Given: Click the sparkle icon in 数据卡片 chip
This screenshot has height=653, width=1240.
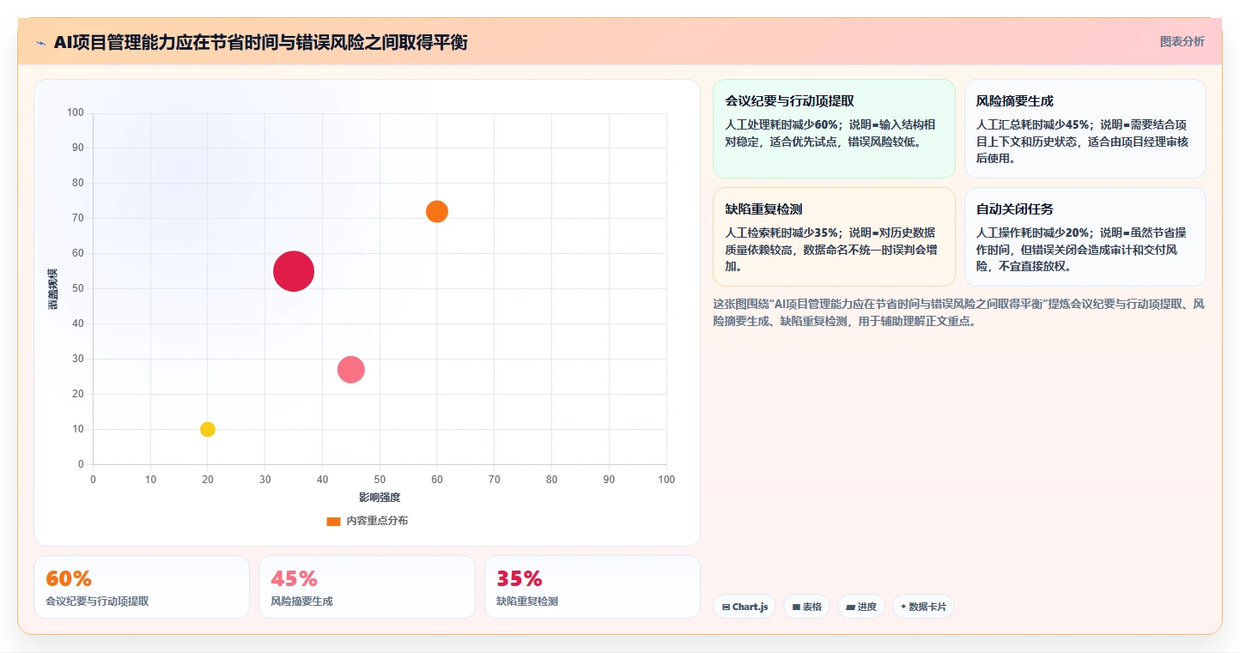Looking at the screenshot, I should [903, 607].
